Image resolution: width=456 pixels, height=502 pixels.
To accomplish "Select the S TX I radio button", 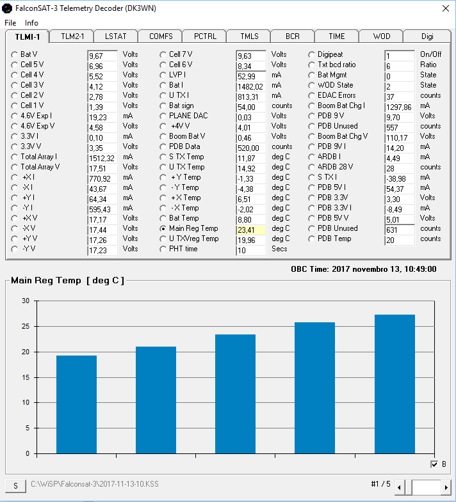I will click(311, 178).
